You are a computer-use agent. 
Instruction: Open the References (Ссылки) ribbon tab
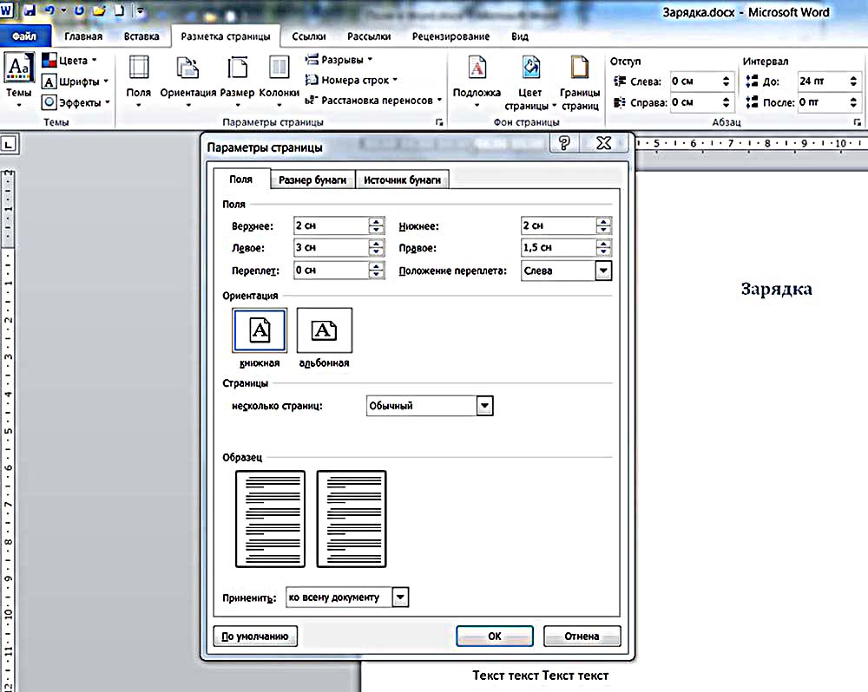[x=309, y=36]
